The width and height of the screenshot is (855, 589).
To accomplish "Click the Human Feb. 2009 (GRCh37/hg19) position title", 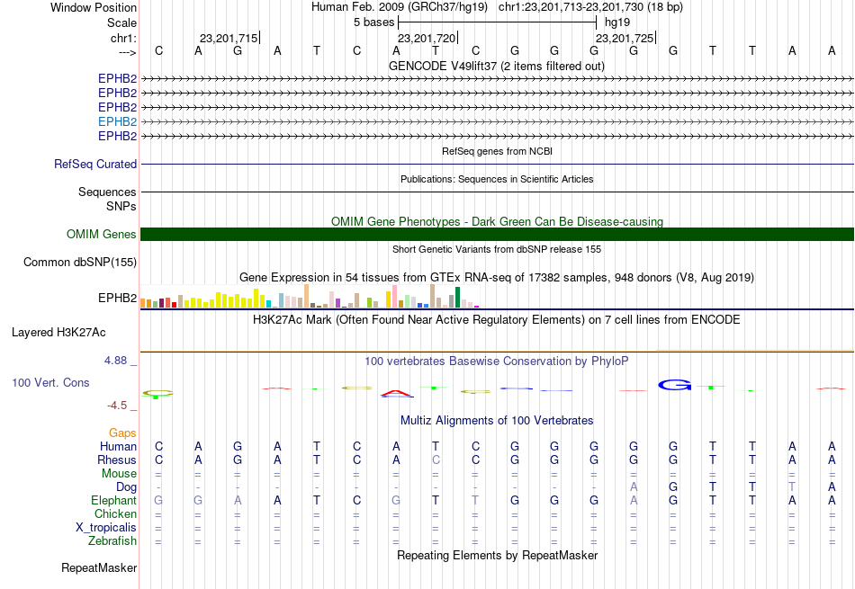I will [x=401, y=7].
